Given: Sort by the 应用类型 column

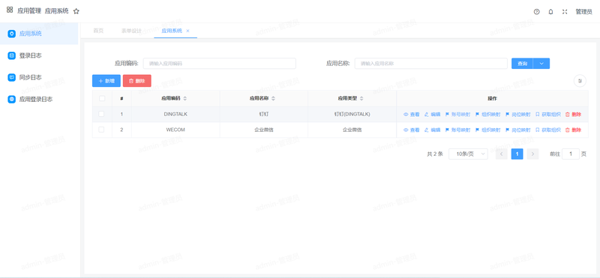Looking at the screenshot, I should point(361,99).
